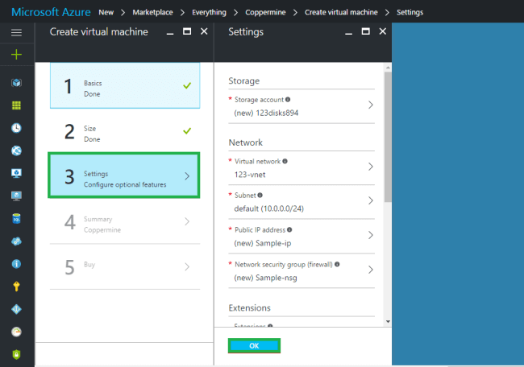Open the yellow key Subscriptions icon
524x367 pixels.
click(16, 287)
